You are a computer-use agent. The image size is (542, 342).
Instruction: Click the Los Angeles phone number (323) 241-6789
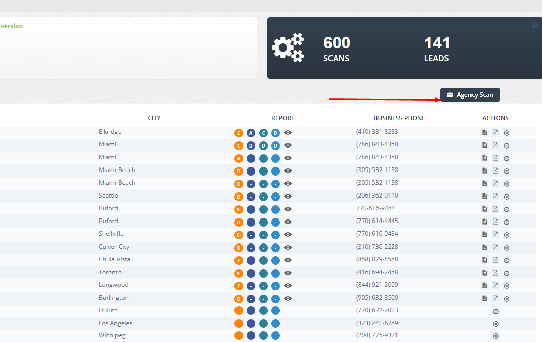click(x=377, y=323)
